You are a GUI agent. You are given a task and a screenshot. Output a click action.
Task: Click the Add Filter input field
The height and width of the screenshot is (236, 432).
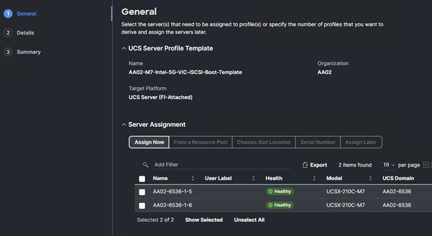(x=222, y=165)
